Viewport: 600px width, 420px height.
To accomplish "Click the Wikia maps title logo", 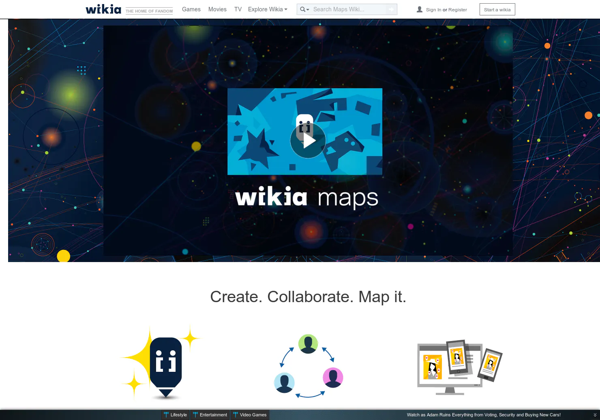I will [x=306, y=197].
